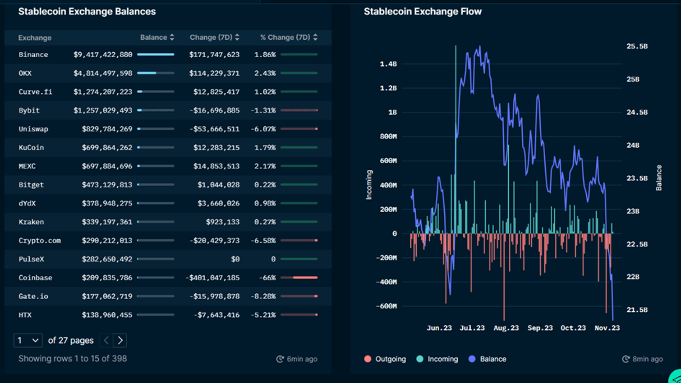The image size is (681, 383).
Task: Toggle Incoming series in chart legend
Action: [437, 359]
